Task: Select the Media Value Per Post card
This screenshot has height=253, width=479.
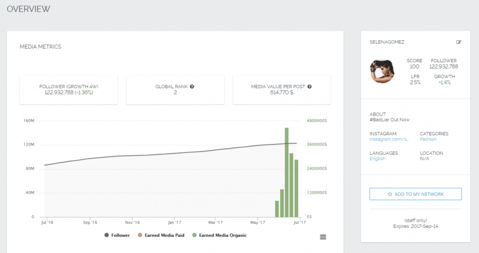Action: coord(282,90)
